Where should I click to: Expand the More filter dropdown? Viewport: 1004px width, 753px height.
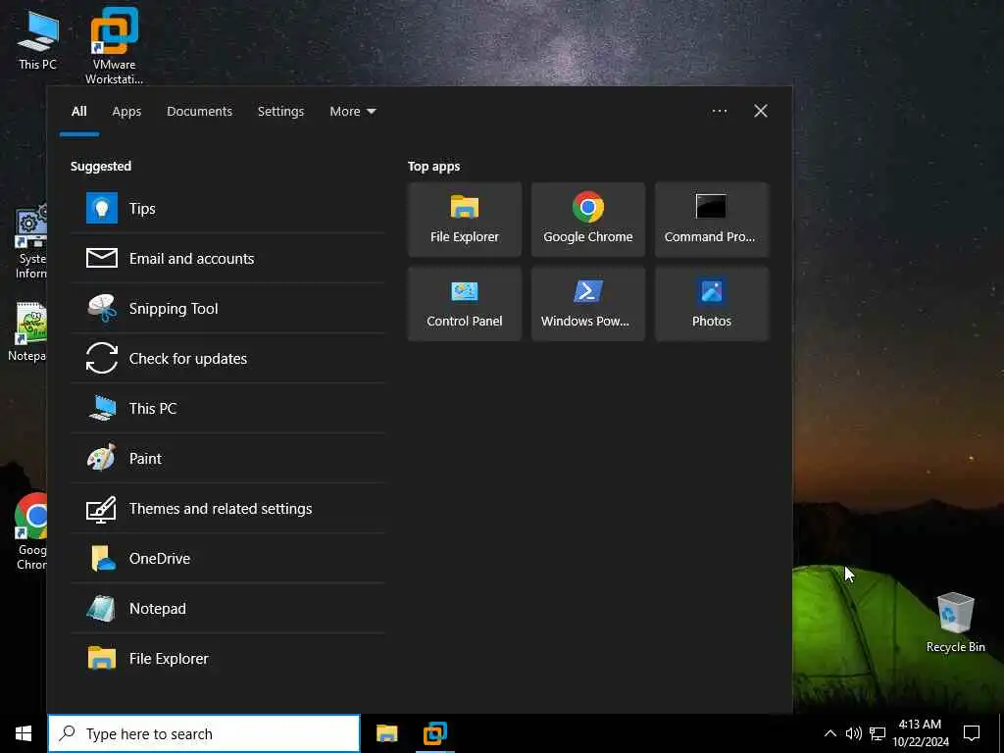point(353,112)
